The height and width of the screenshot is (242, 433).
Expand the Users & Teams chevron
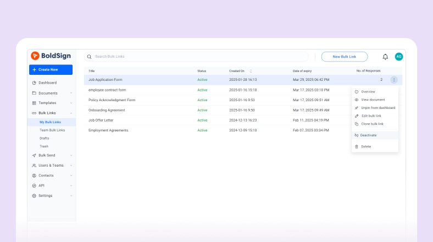pos(71,166)
